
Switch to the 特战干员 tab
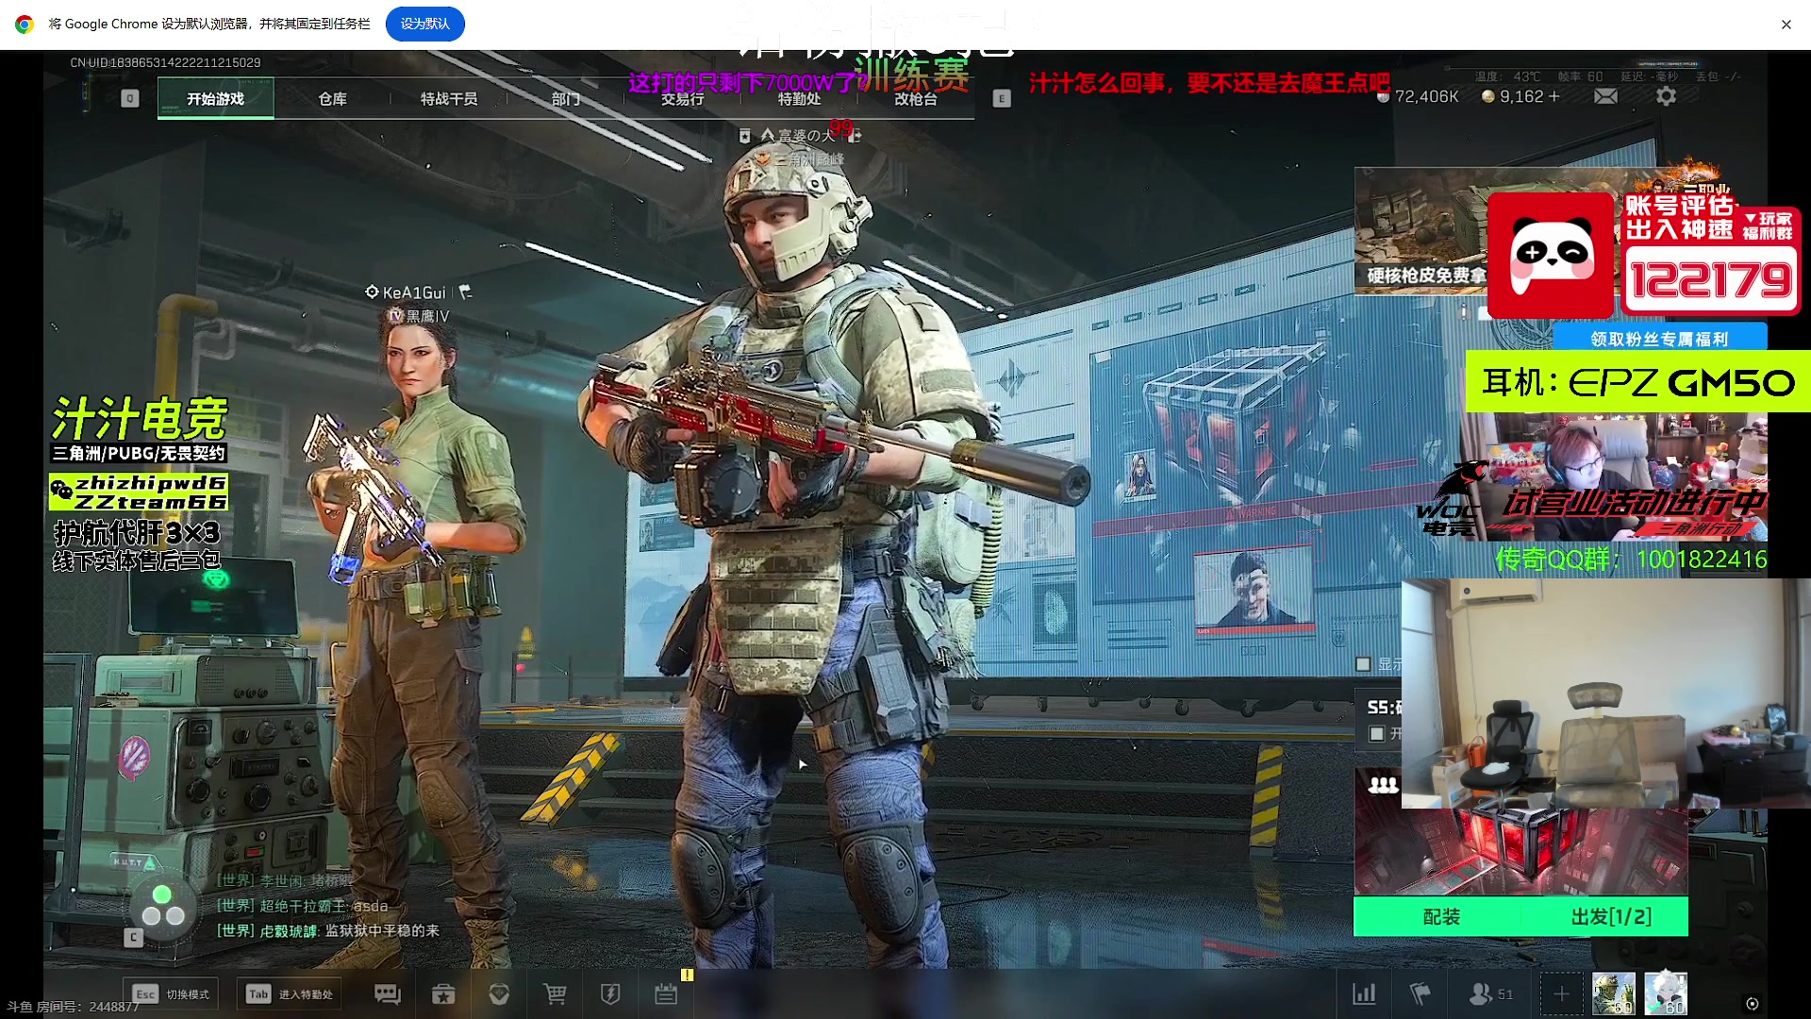click(449, 99)
